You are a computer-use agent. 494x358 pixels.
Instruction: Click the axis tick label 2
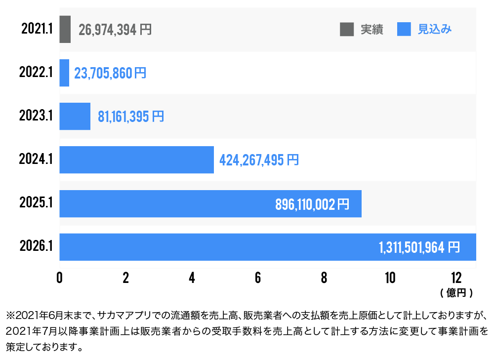[x=125, y=278]
